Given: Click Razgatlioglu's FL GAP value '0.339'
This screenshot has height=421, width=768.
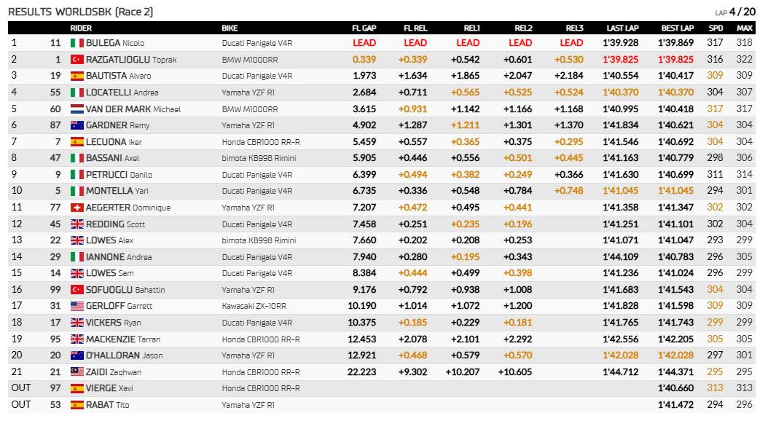Looking at the screenshot, I should point(364,60).
